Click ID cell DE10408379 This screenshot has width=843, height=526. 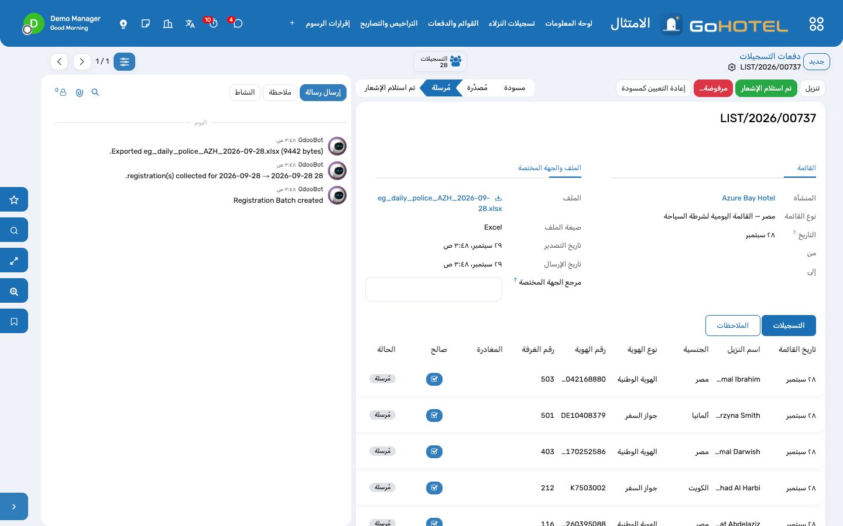coord(583,416)
